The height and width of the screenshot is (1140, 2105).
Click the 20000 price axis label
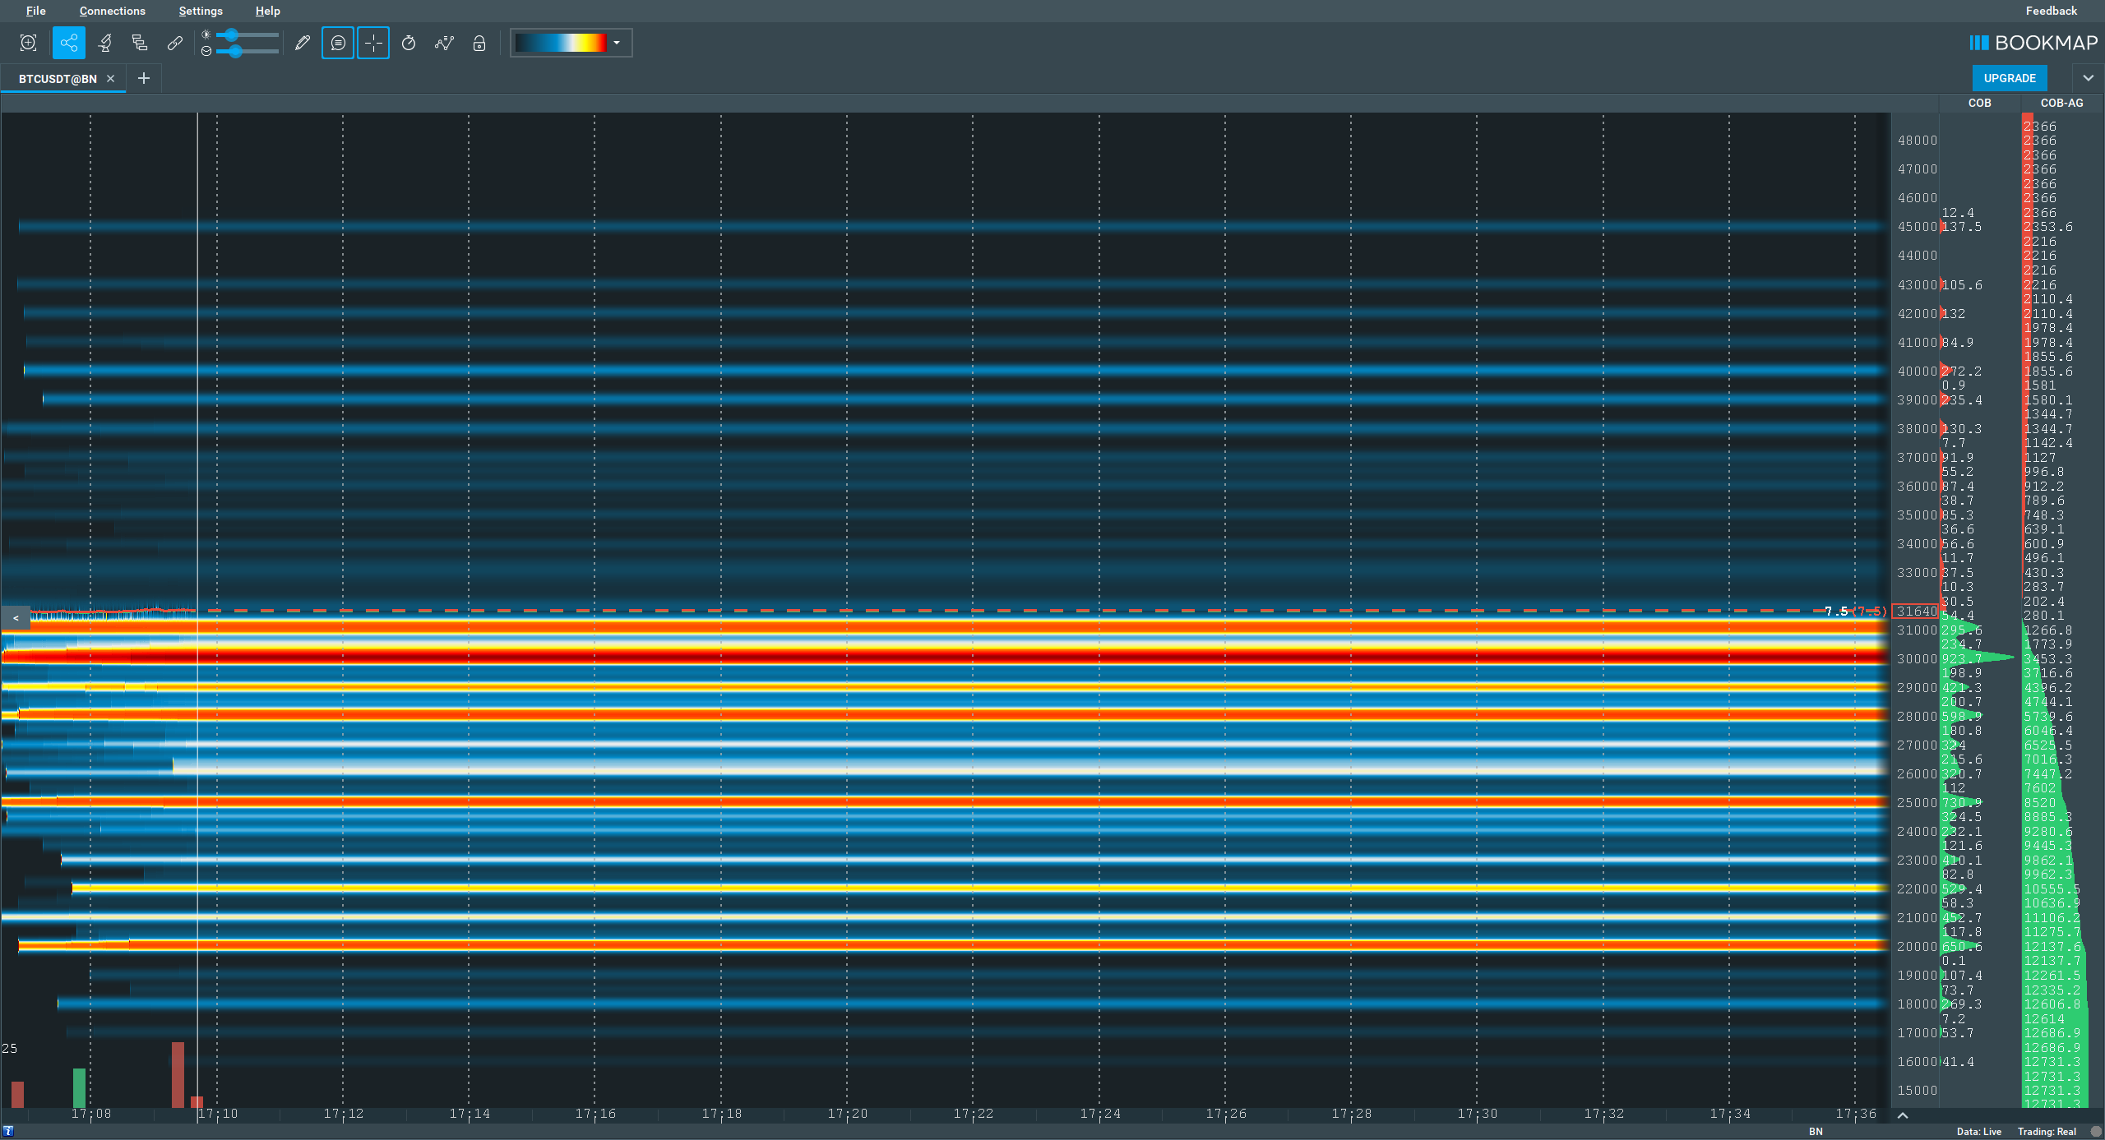click(x=1917, y=947)
